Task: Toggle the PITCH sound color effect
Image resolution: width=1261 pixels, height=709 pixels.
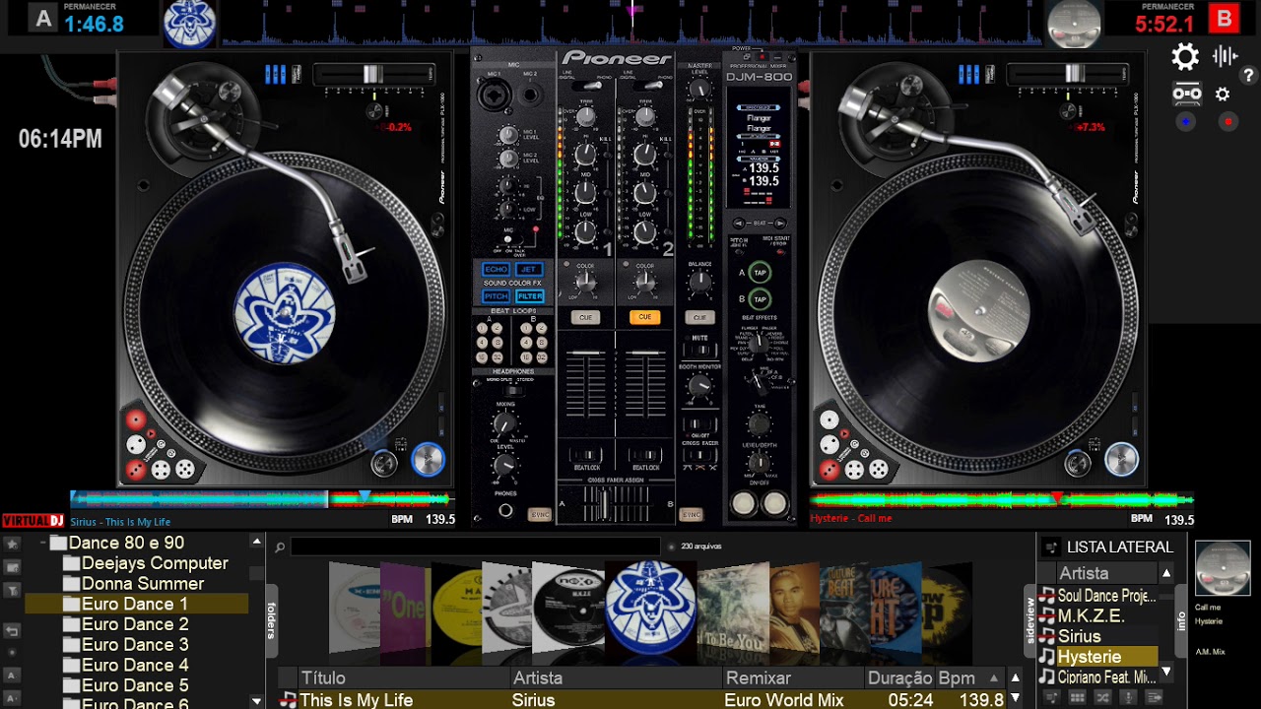Action: (496, 295)
